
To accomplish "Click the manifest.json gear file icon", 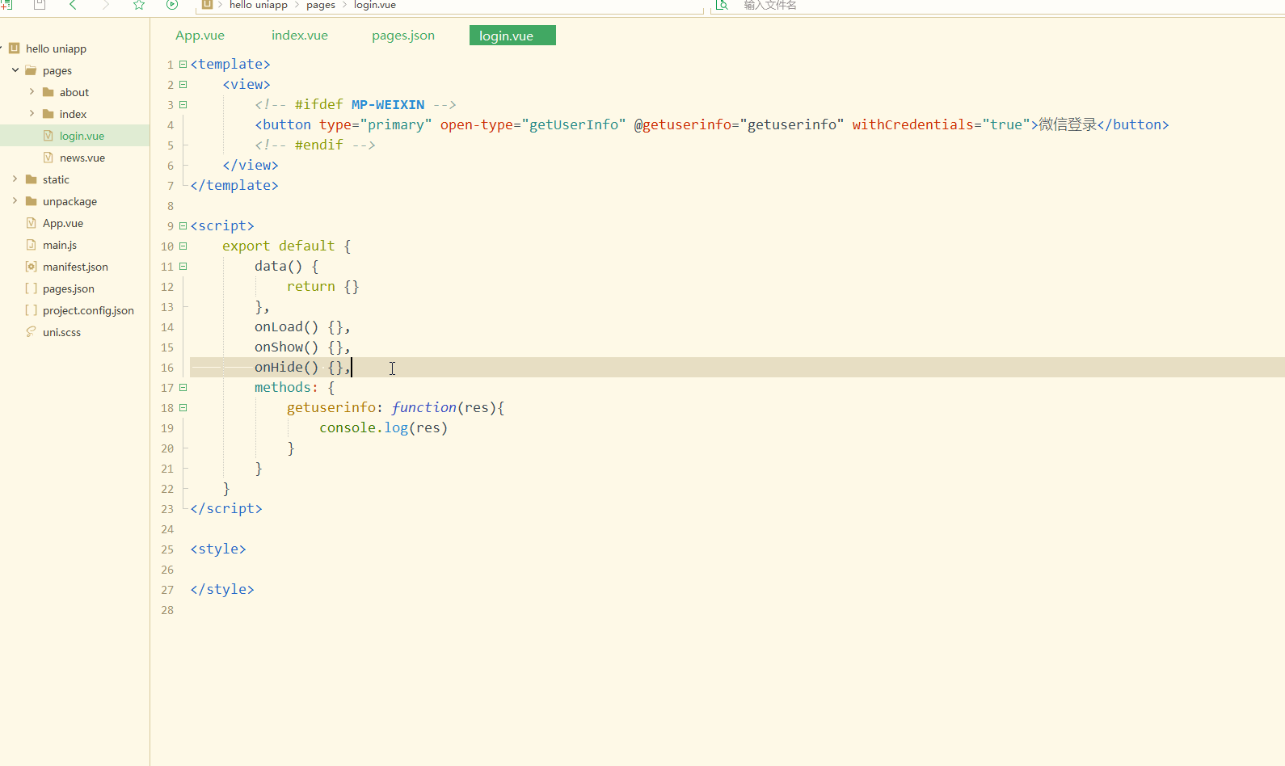I will pyautogui.click(x=31, y=267).
